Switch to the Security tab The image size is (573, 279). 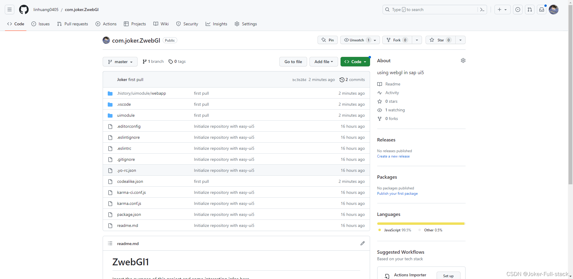click(x=187, y=24)
